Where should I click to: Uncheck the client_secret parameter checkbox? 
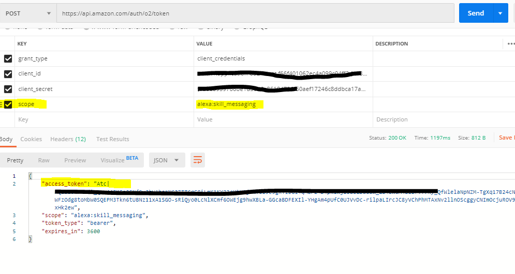[x=8, y=89]
